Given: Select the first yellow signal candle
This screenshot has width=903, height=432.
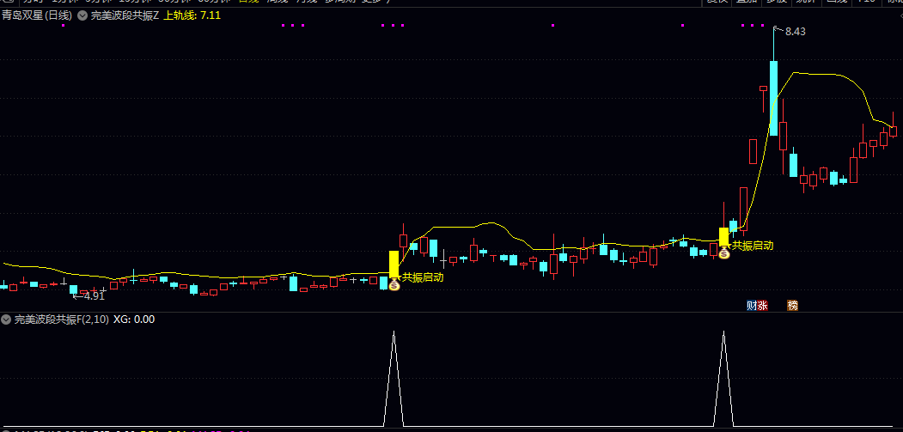Looking at the screenshot, I should [394, 265].
